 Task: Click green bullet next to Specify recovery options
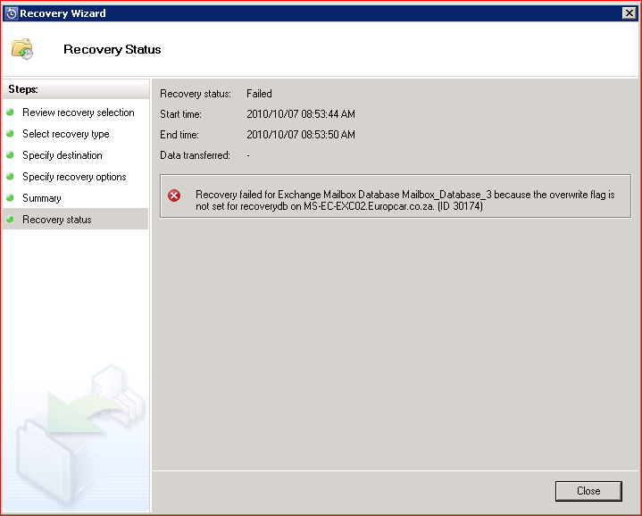click(10, 177)
